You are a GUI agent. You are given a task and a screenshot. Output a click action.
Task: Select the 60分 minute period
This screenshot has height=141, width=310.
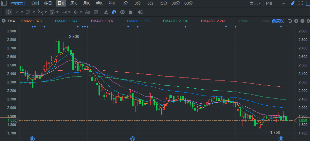pos(189,3)
